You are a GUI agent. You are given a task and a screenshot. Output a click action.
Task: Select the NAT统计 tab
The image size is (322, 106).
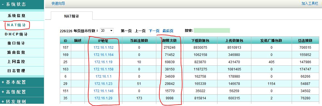click(72, 16)
